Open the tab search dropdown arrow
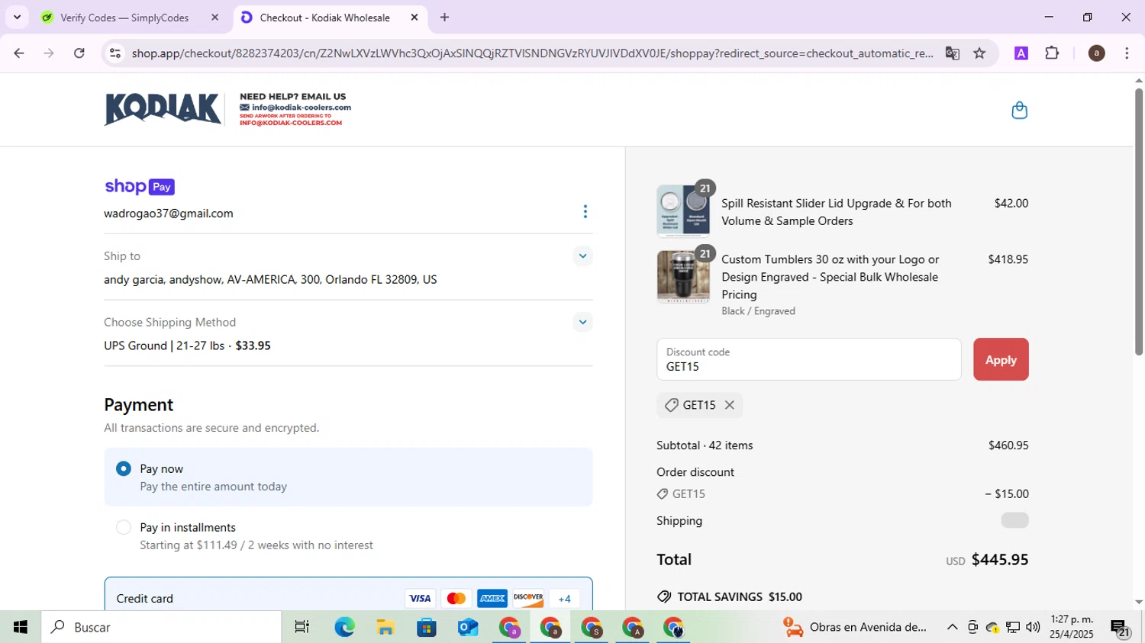 point(17,18)
